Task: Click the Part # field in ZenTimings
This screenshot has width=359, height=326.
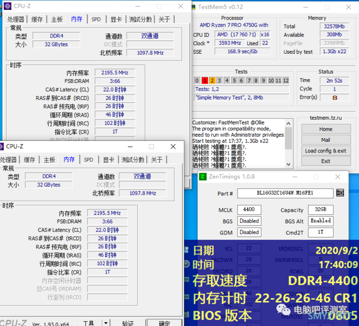Action: pos(285,193)
